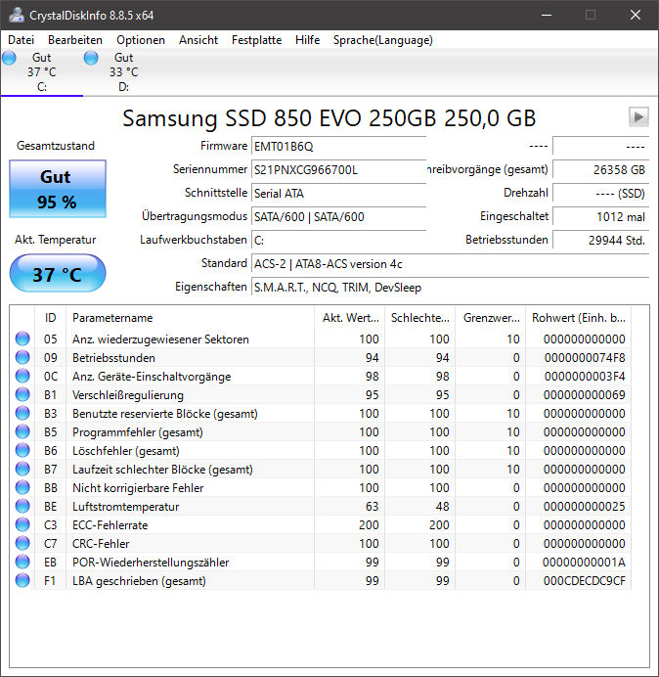Click status orb for LBA geschrieben F1 row
This screenshot has width=659, height=677.
[x=22, y=580]
